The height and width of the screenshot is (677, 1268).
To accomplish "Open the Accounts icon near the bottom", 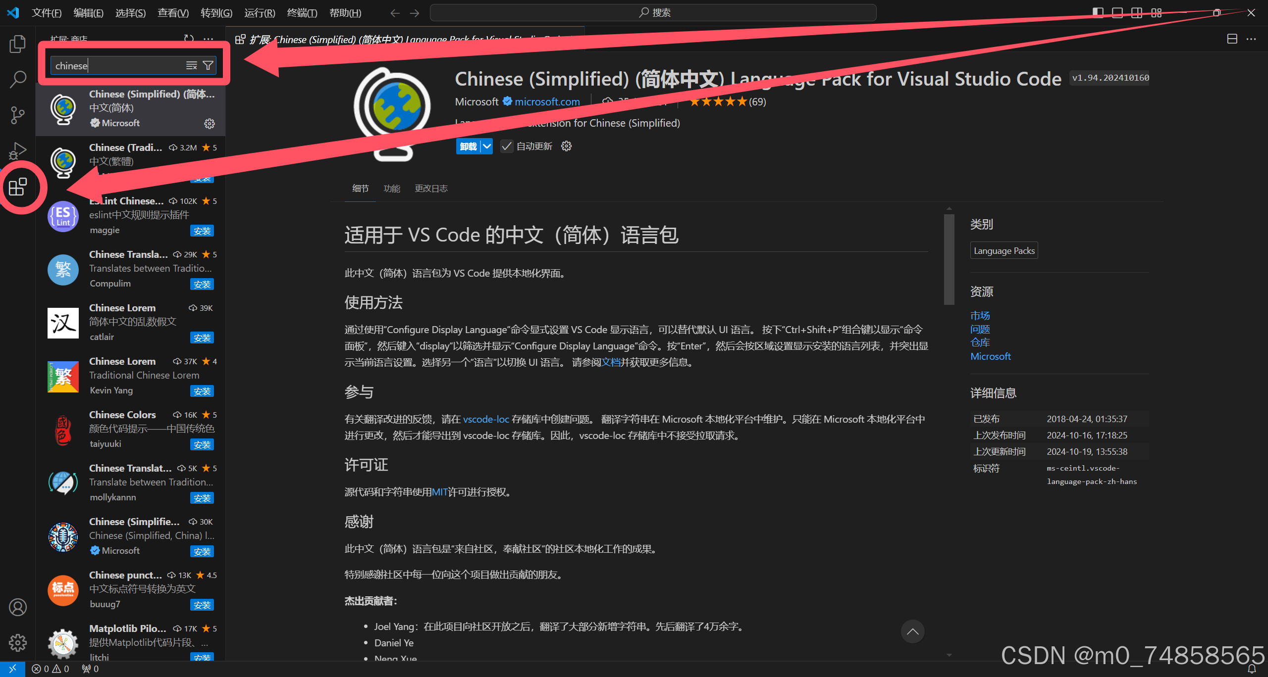I will (x=17, y=607).
